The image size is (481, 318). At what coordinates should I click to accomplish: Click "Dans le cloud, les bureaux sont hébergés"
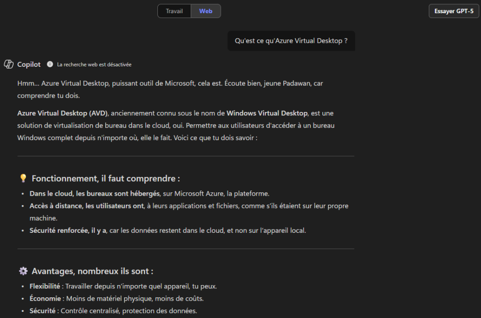pyautogui.click(x=94, y=193)
